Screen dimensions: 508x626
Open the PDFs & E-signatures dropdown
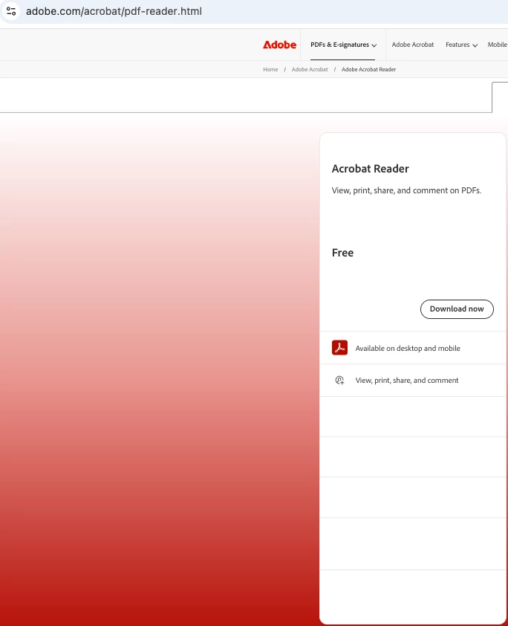point(343,45)
